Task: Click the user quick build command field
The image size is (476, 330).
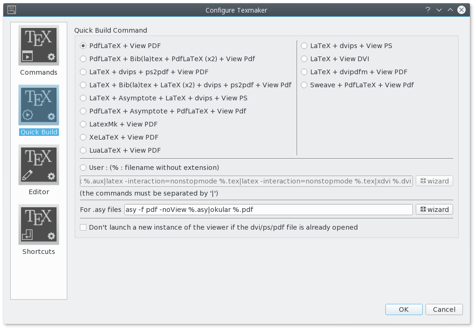Action: tap(246, 181)
